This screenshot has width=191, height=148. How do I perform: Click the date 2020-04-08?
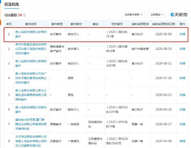tap(164, 141)
